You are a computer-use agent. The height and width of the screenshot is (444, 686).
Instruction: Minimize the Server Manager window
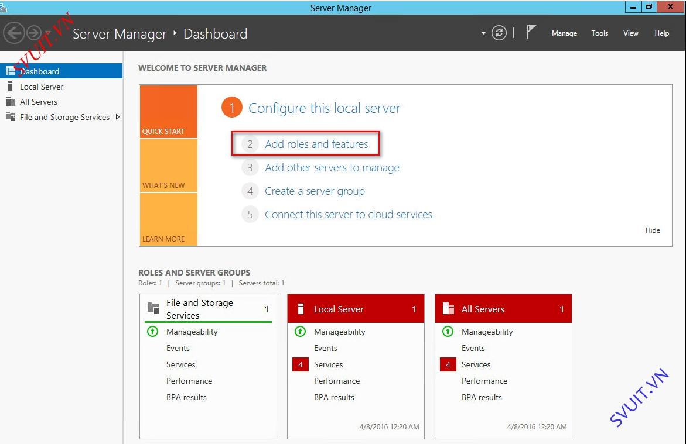coord(633,7)
